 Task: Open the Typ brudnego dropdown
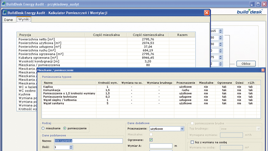(x=259, y=128)
